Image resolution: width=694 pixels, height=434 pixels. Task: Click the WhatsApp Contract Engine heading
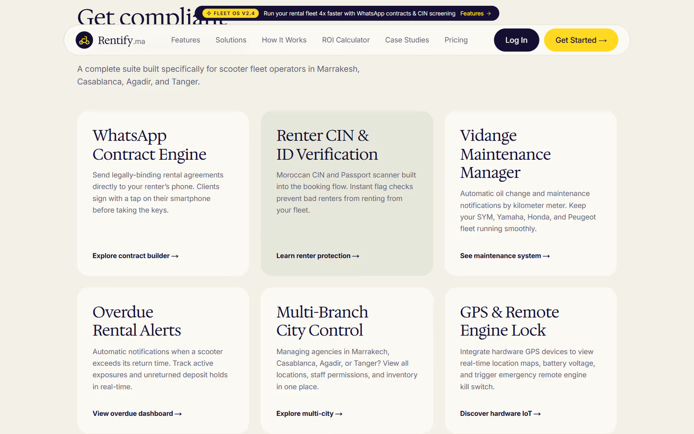(149, 145)
